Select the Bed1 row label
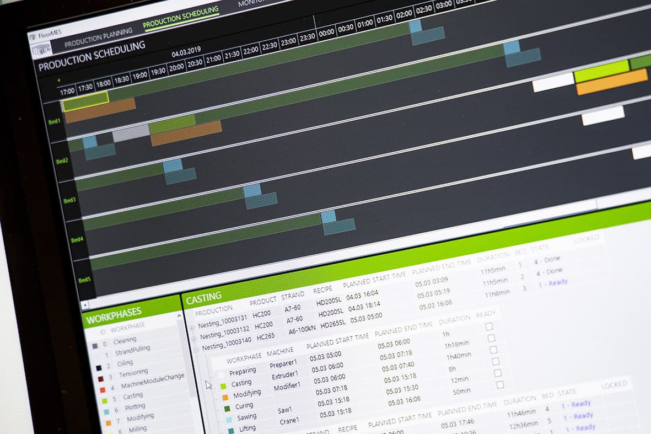Image resolution: width=651 pixels, height=434 pixels. click(55, 122)
